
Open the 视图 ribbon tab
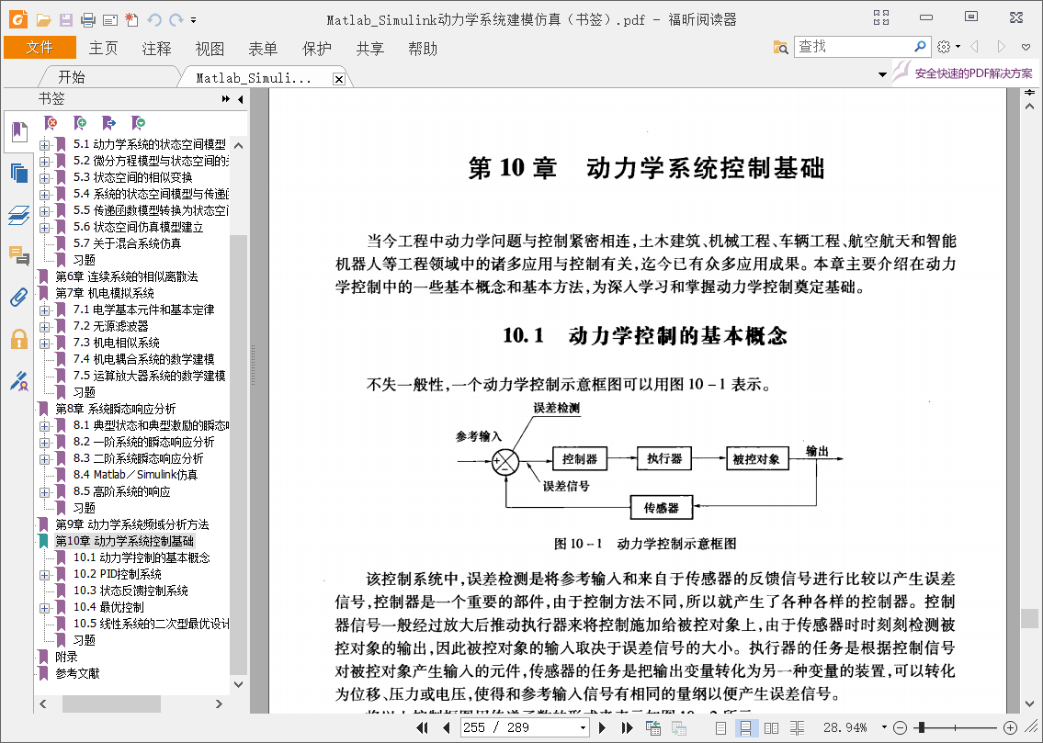(x=210, y=49)
